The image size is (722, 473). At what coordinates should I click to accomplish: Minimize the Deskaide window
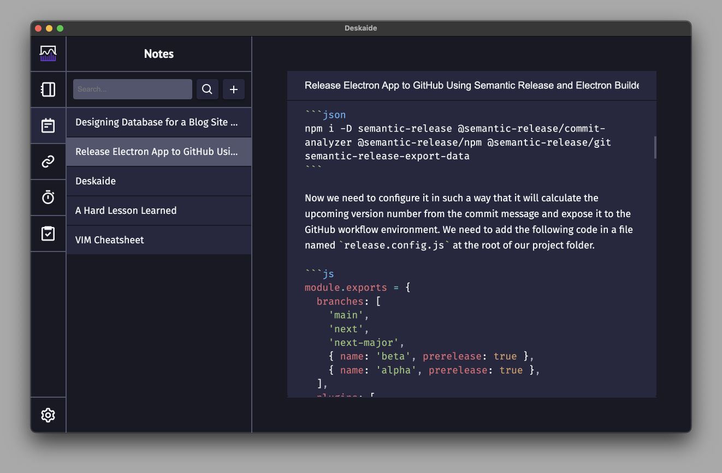(x=49, y=28)
